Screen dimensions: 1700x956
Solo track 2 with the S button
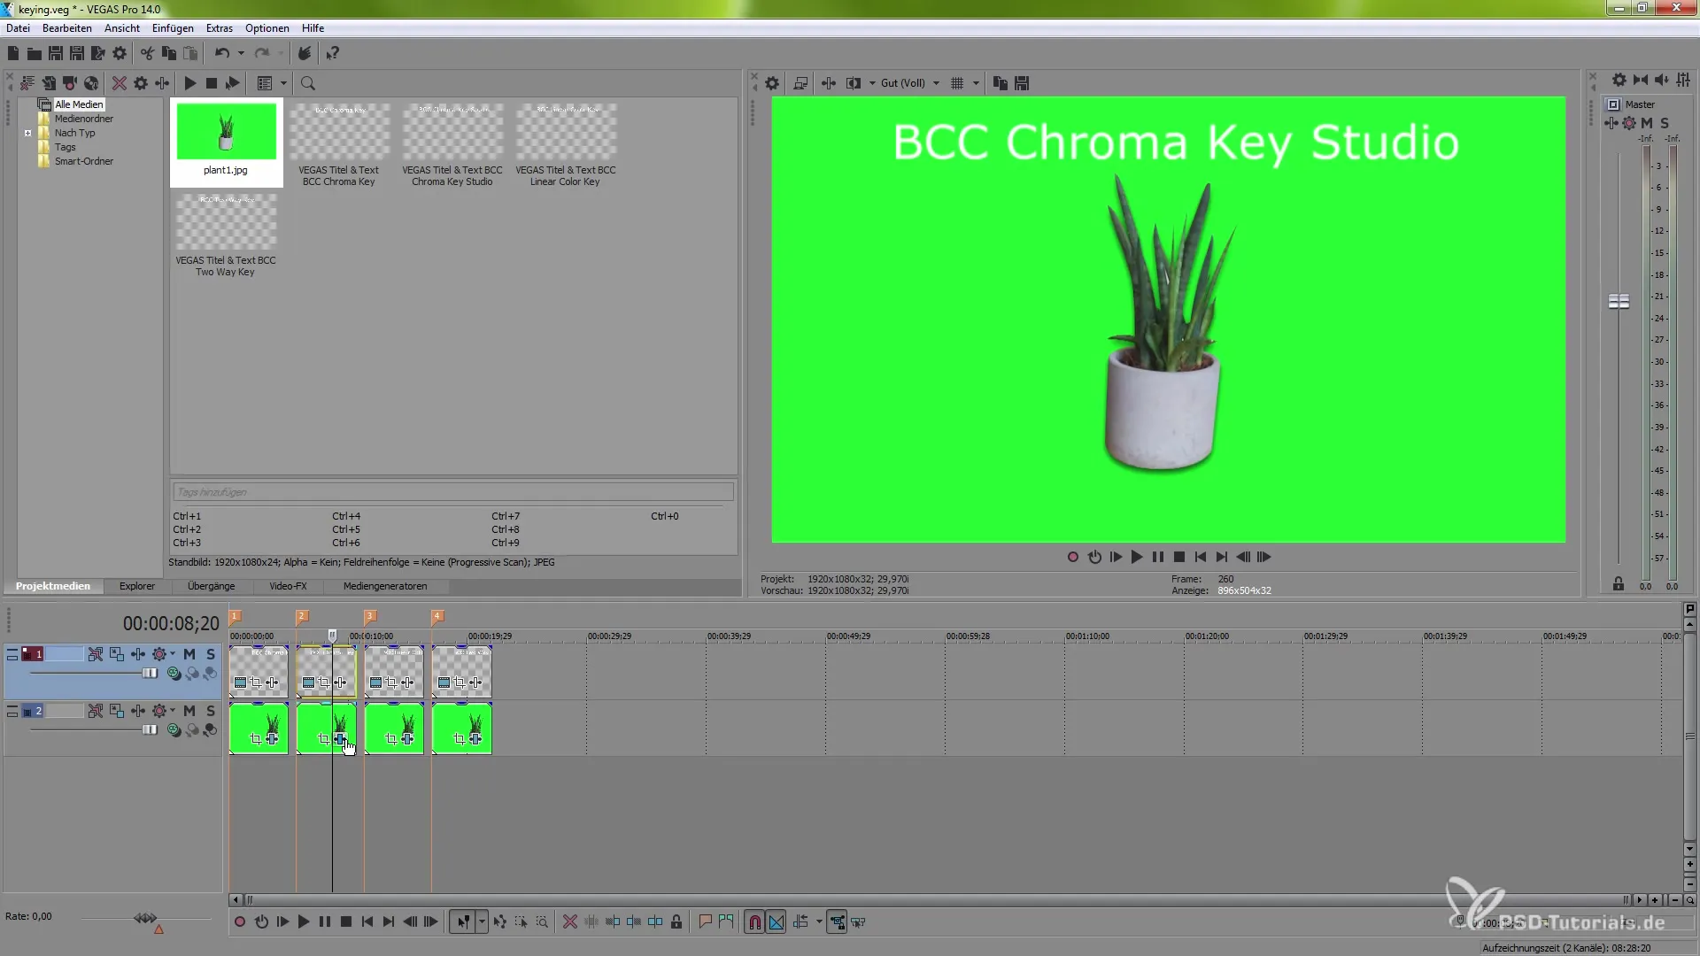(211, 711)
